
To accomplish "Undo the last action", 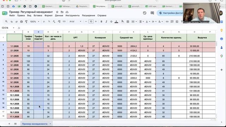I will 12,22.
